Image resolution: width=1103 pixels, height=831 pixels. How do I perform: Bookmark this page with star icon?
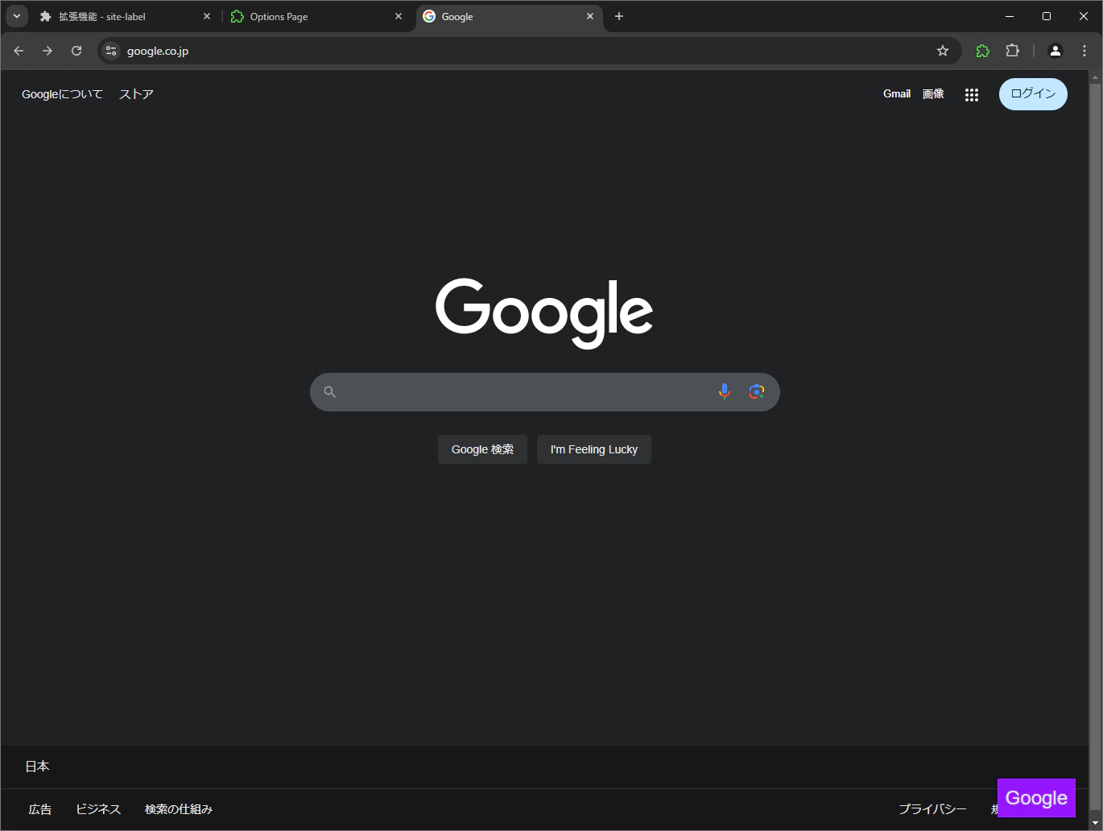[943, 51]
